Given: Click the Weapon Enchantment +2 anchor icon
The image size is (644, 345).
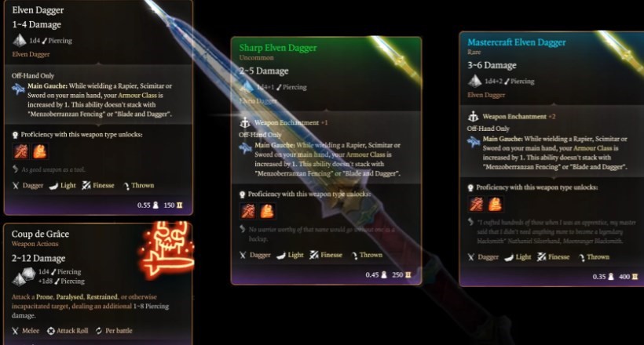Looking at the screenshot, I should (x=473, y=117).
